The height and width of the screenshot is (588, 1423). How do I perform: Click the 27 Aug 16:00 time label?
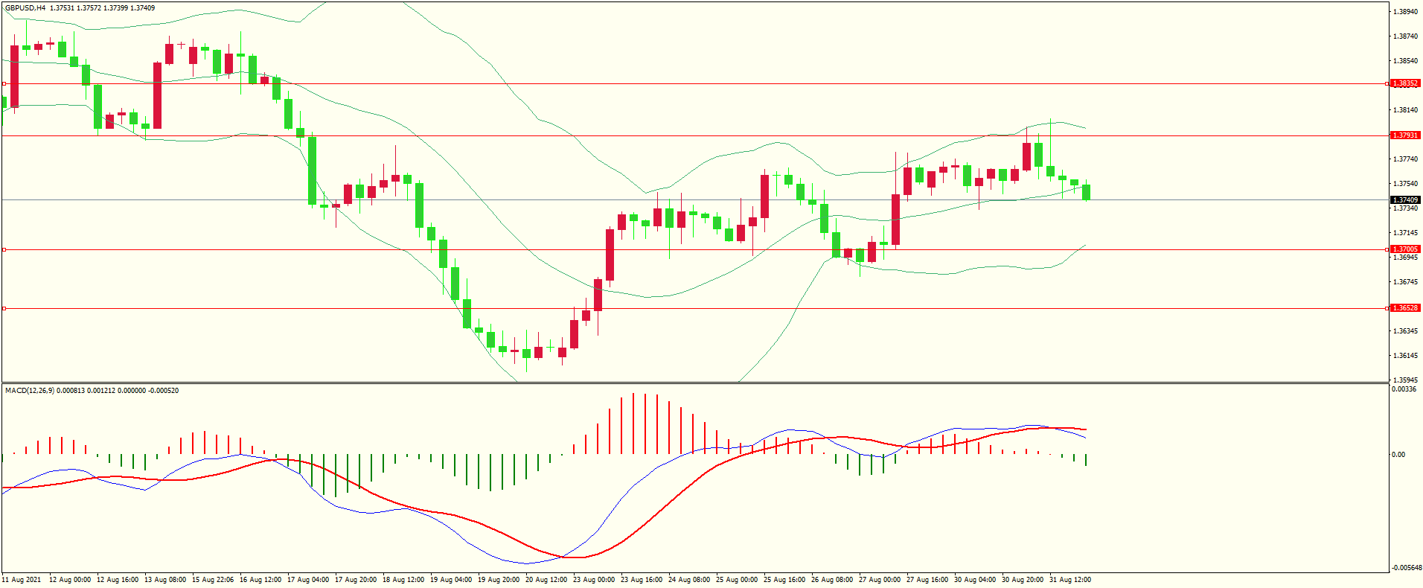pos(927,580)
